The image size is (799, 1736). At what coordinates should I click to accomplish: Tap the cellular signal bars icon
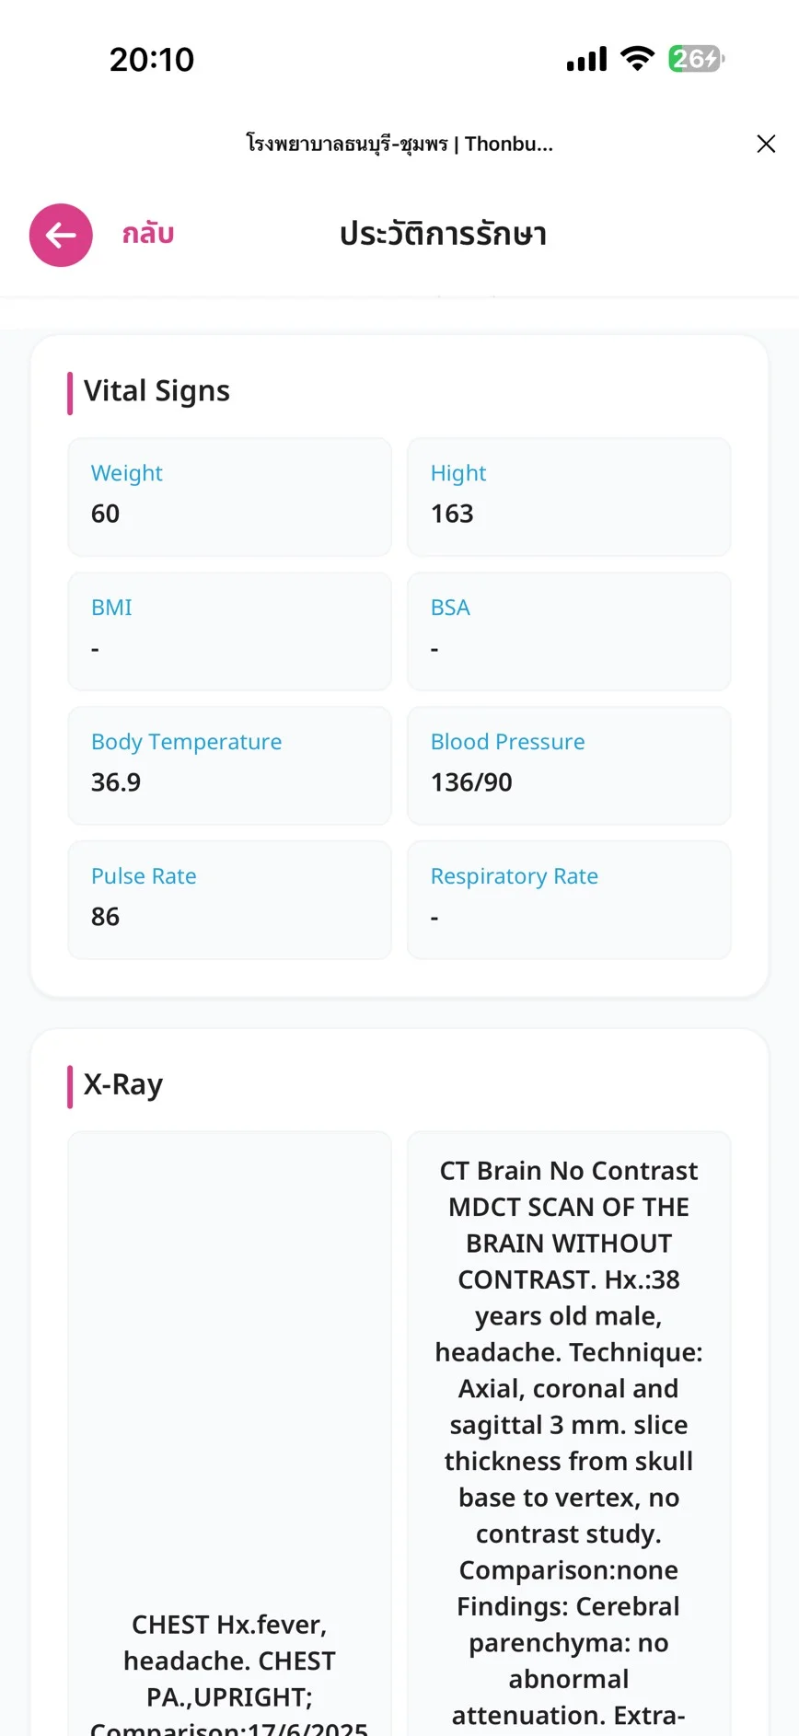(x=587, y=59)
